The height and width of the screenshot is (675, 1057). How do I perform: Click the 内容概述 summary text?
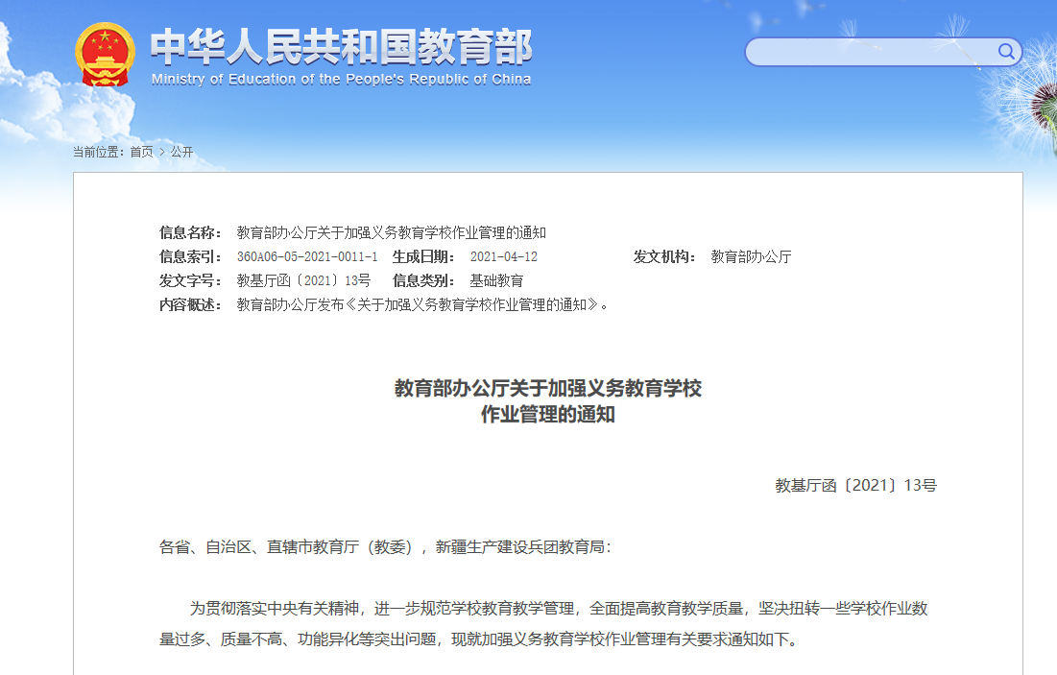(422, 305)
